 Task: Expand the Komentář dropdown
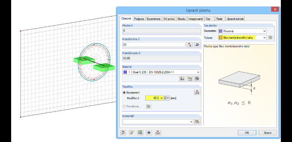point(191,122)
